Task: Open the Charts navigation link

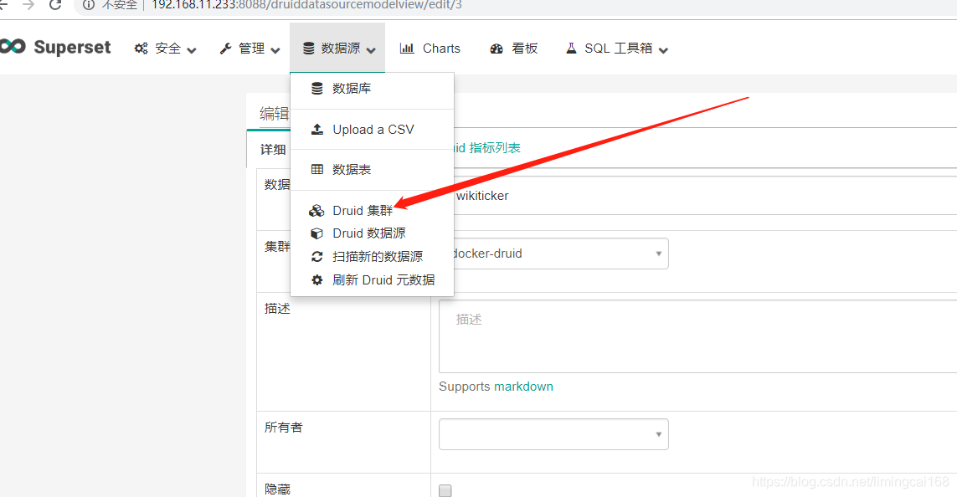Action: (430, 49)
